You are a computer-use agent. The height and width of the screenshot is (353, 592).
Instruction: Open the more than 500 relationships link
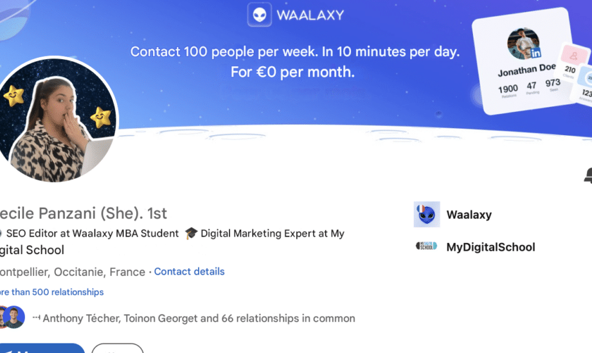point(51,292)
